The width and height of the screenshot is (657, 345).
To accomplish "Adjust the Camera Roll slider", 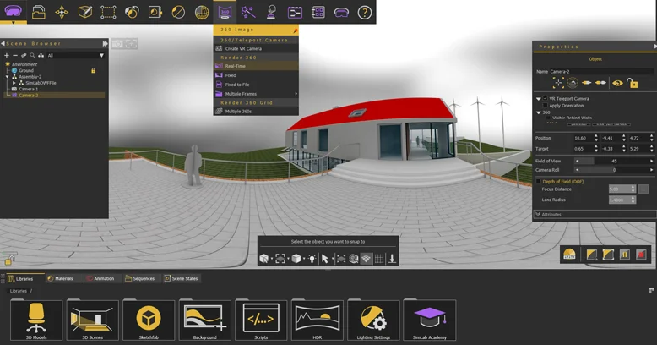I will point(614,170).
